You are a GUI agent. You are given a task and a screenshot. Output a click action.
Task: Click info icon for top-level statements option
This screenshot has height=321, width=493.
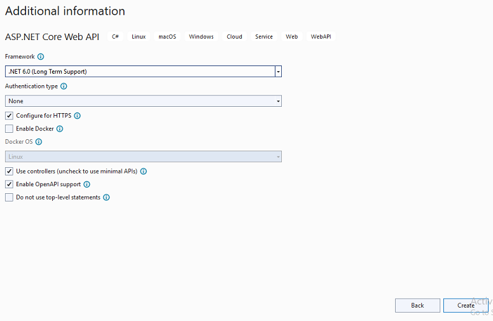click(106, 198)
